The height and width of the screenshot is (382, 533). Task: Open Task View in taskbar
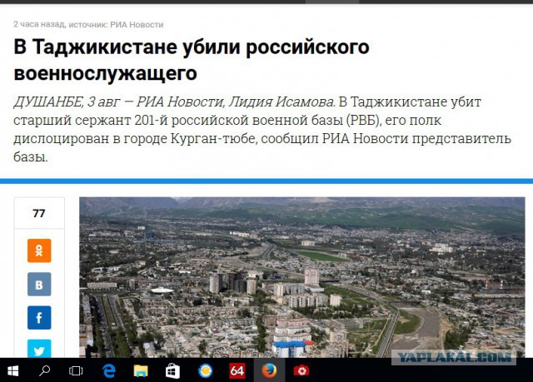pyautogui.click(x=76, y=370)
